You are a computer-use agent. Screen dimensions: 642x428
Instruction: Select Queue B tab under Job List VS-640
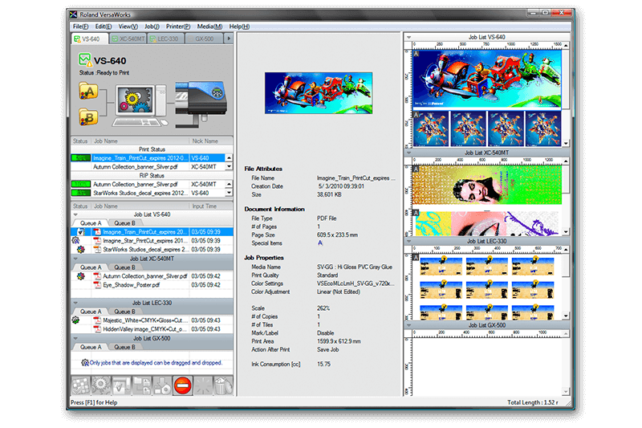(x=124, y=222)
